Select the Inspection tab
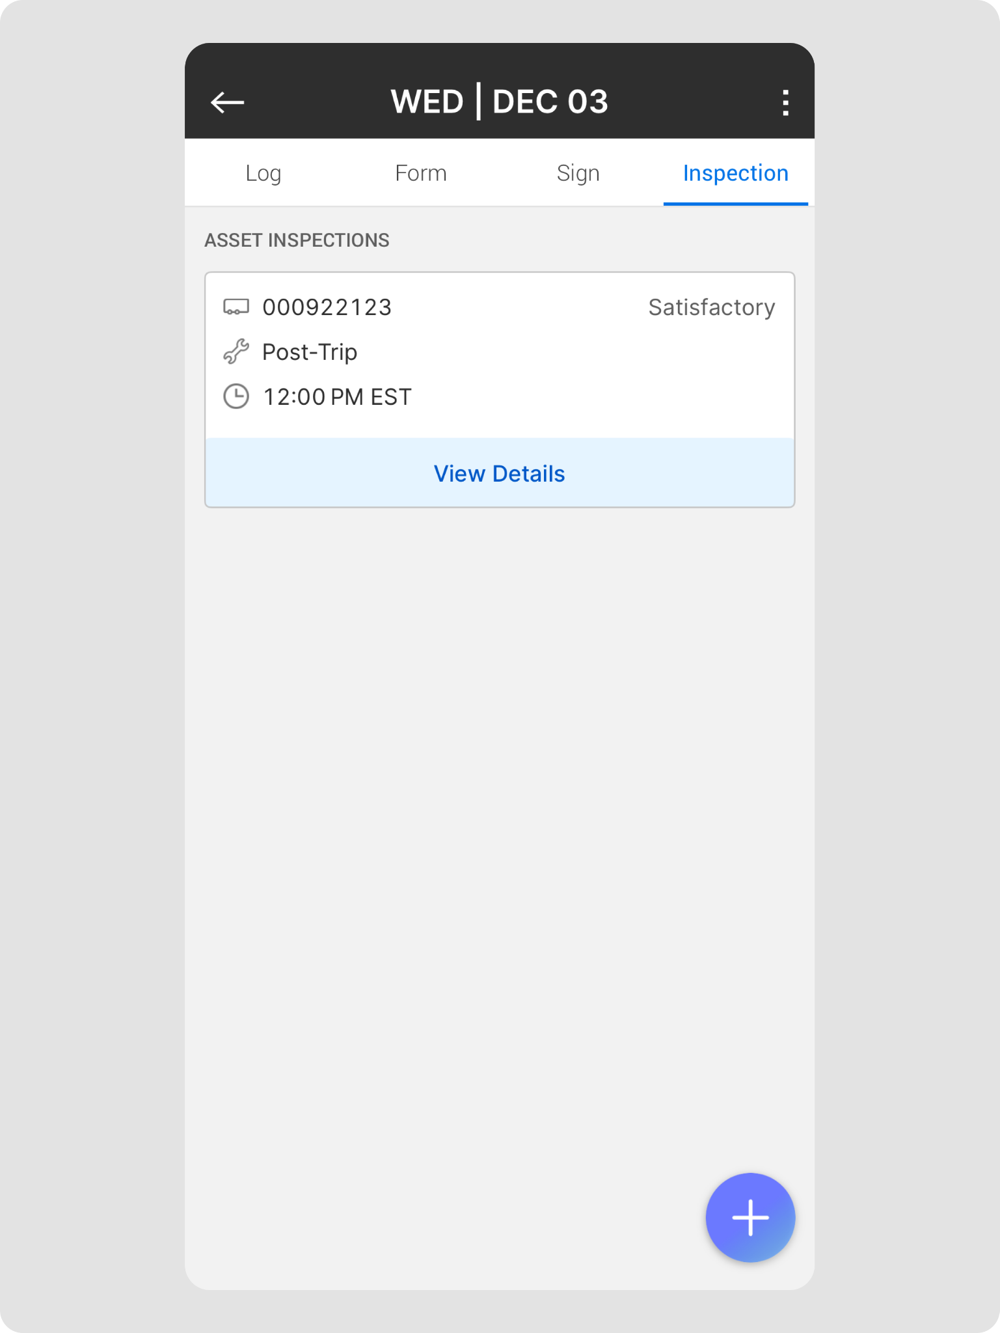The height and width of the screenshot is (1333, 1000). [735, 173]
